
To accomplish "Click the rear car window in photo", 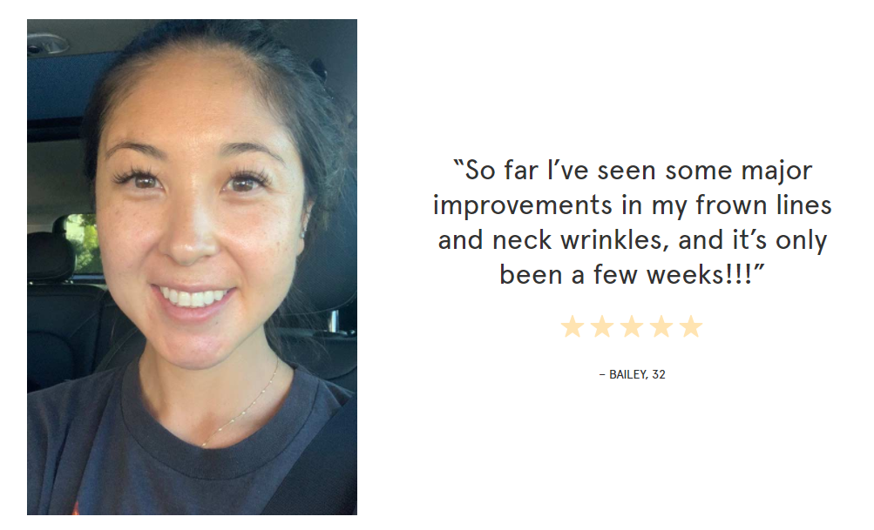I will pyautogui.click(x=83, y=243).
